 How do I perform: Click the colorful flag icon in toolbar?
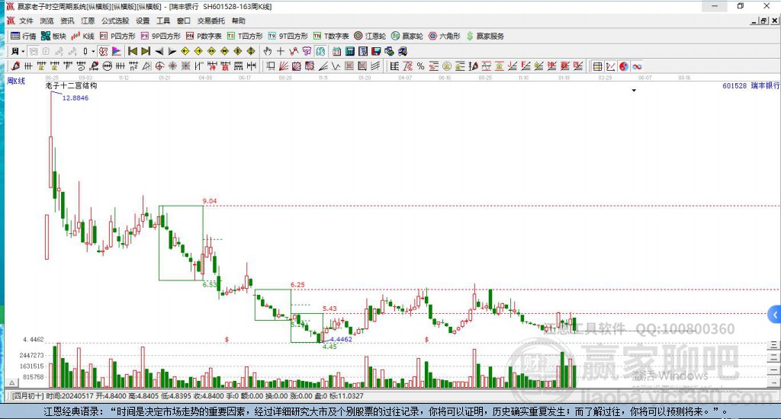tap(117, 51)
